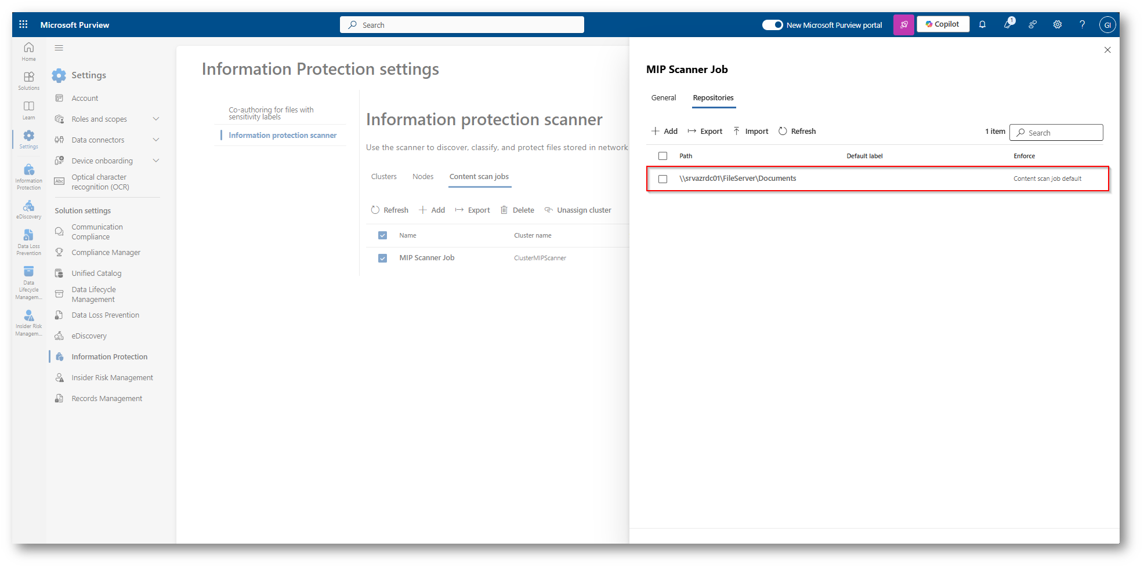
Task: Collapse the navigation hamburger menu
Action: 59,48
